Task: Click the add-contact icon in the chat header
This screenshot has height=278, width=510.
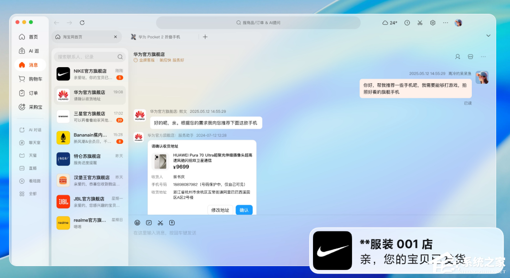Action: coord(458,57)
